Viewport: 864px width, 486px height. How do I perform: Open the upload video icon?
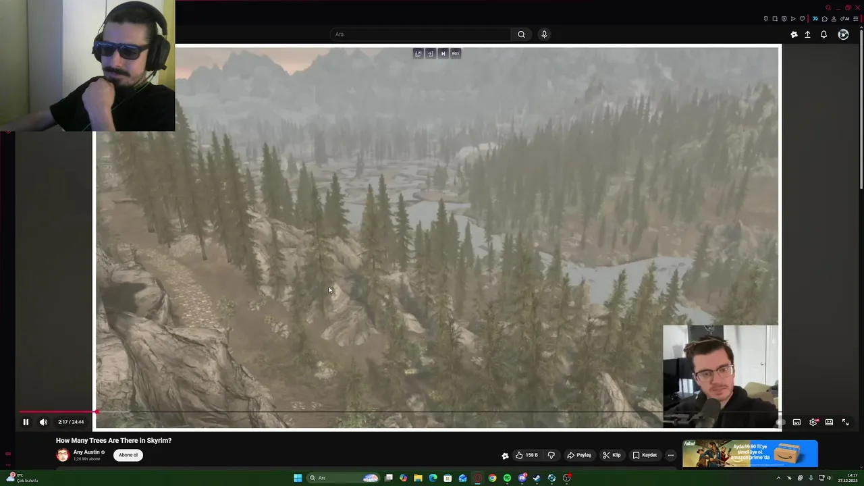point(807,34)
